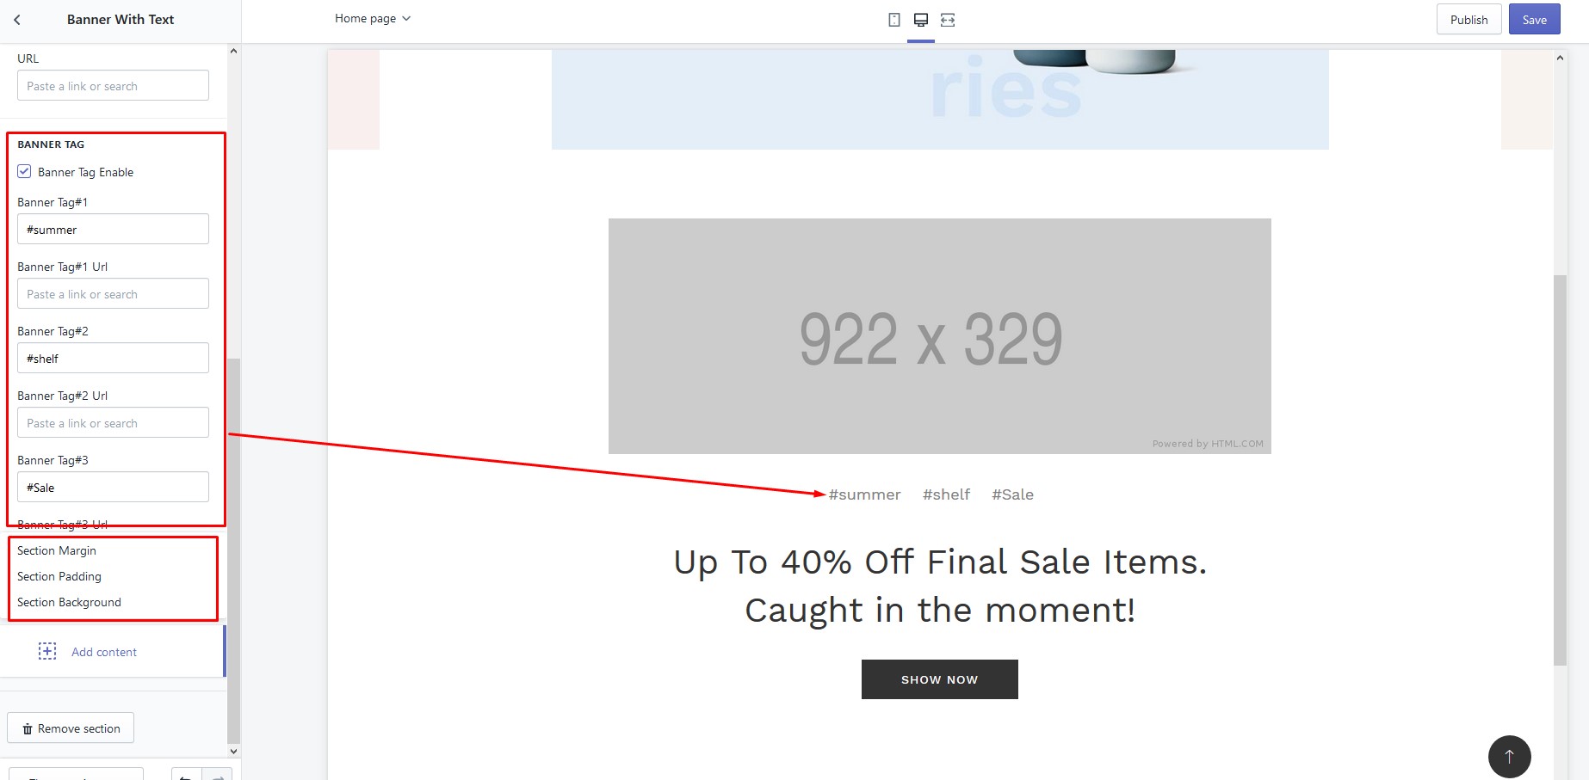This screenshot has height=780, width=1589.
Task: Expand the Section Margin settings
Action: point(57,550)
